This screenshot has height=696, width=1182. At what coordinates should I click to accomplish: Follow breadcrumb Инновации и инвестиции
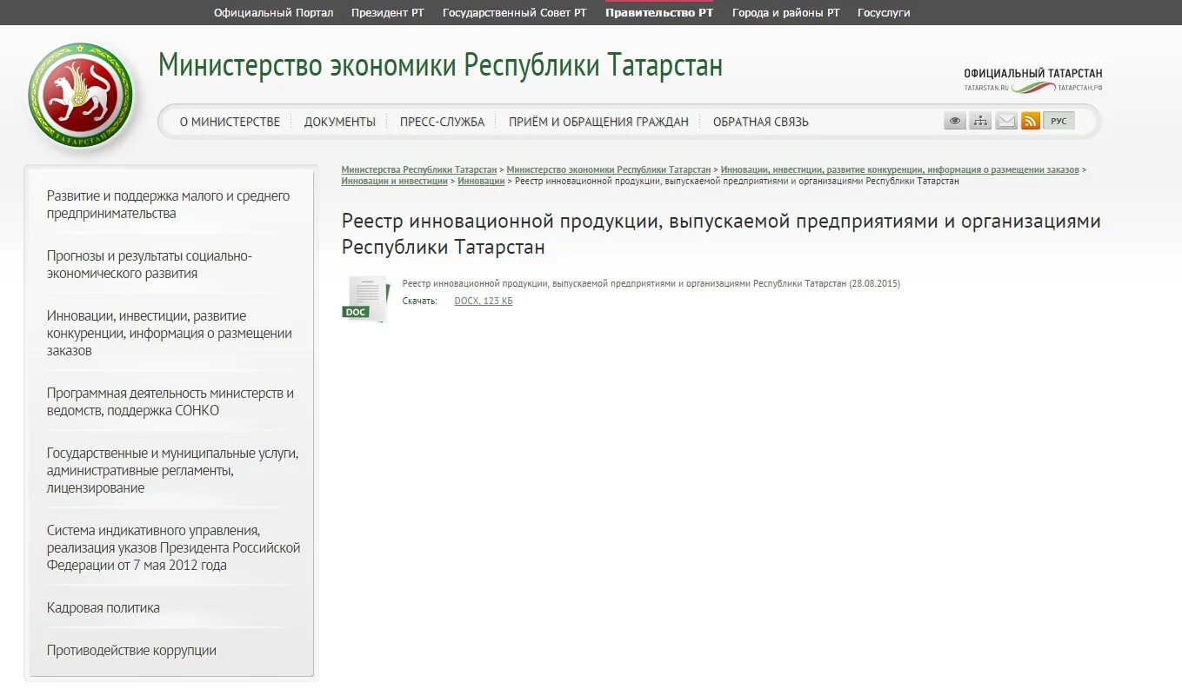[x=395, y=181]
